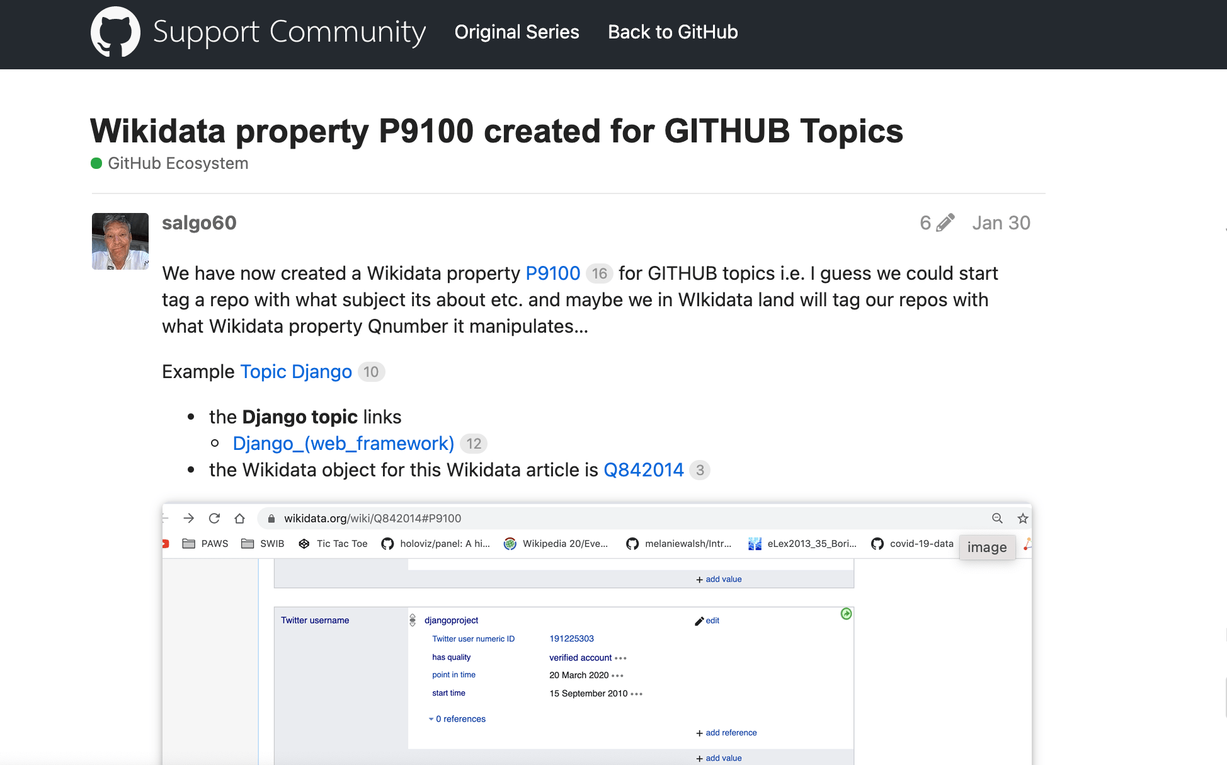Go to Back to GitHub nav link

tap(673, 32)
